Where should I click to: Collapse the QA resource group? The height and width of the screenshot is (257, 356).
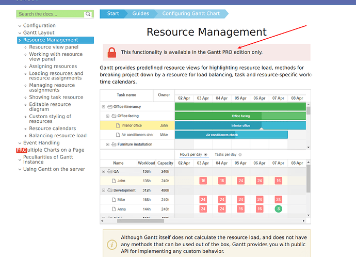pyautogui.click(x=104, y=171)
